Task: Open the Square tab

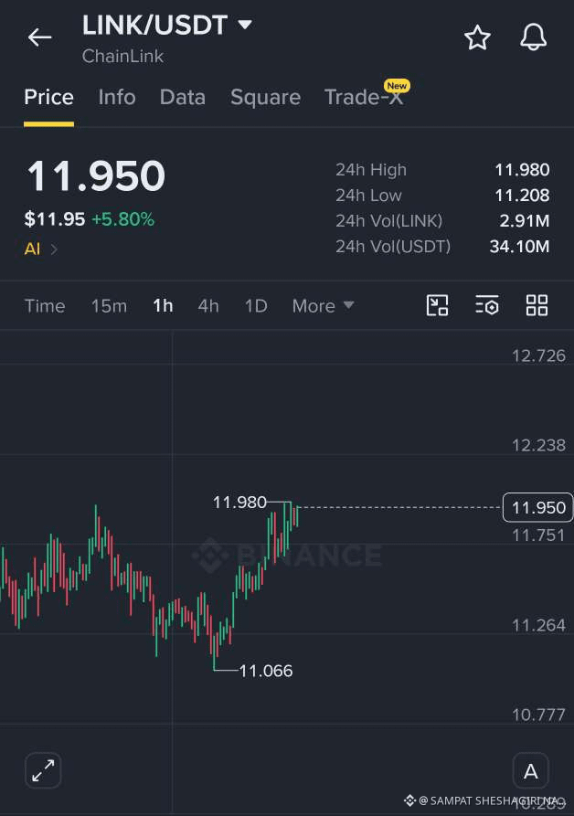Action: coord(265,97)
